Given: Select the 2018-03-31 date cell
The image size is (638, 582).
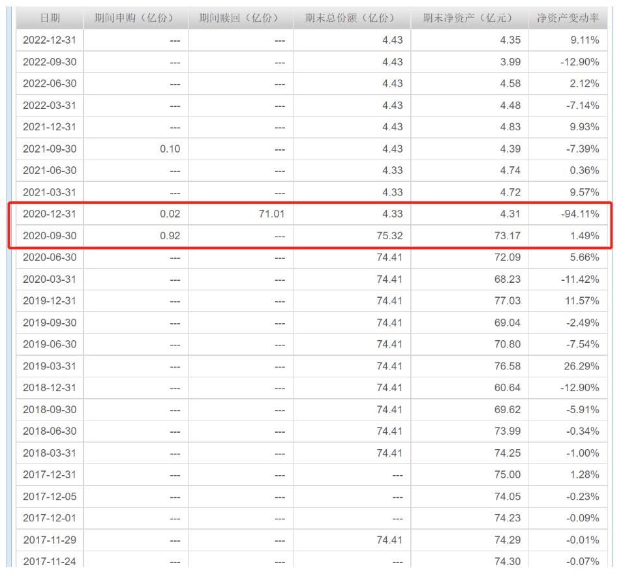Looking at the screenshot, I should pyautogui.click(x=50, y=453).
